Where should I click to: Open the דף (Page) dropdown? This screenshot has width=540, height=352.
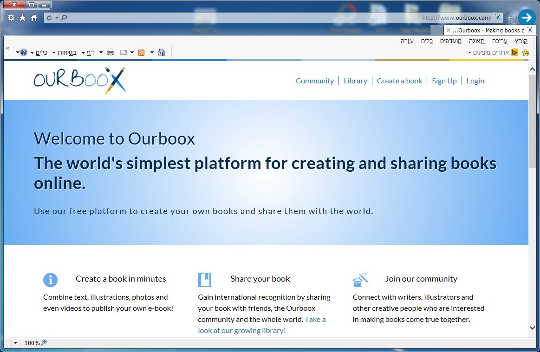pos(88,52)
